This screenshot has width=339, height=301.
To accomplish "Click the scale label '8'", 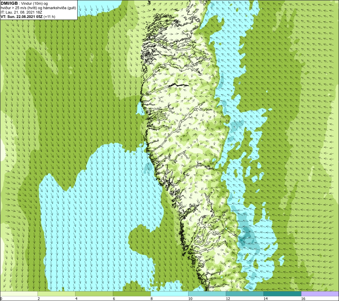I will (x=152, y=299).
